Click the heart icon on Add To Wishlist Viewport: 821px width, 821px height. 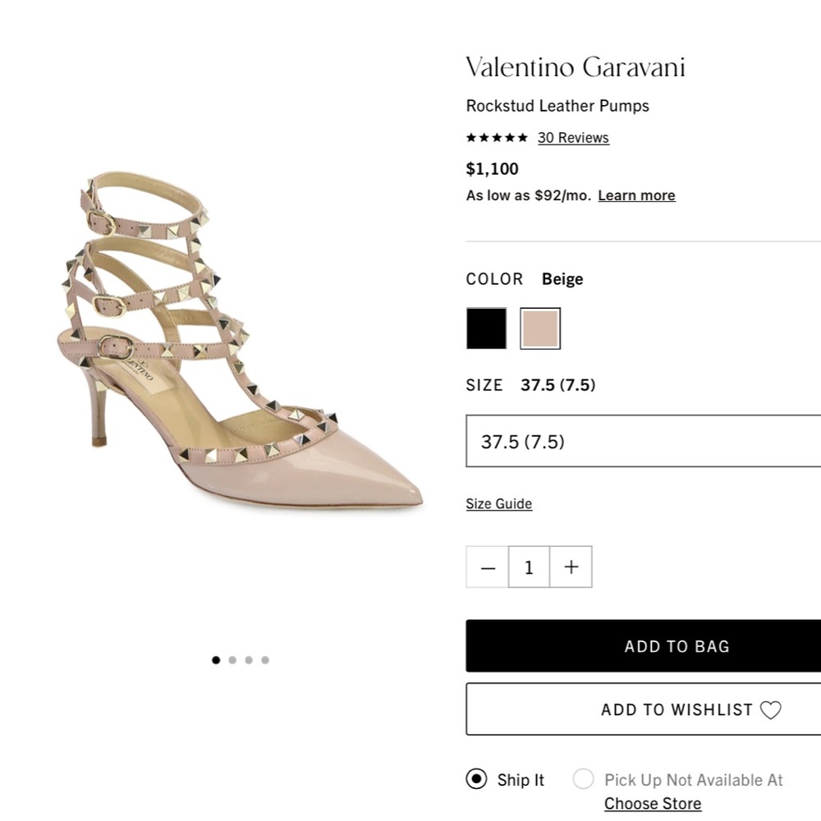(770, 709)
